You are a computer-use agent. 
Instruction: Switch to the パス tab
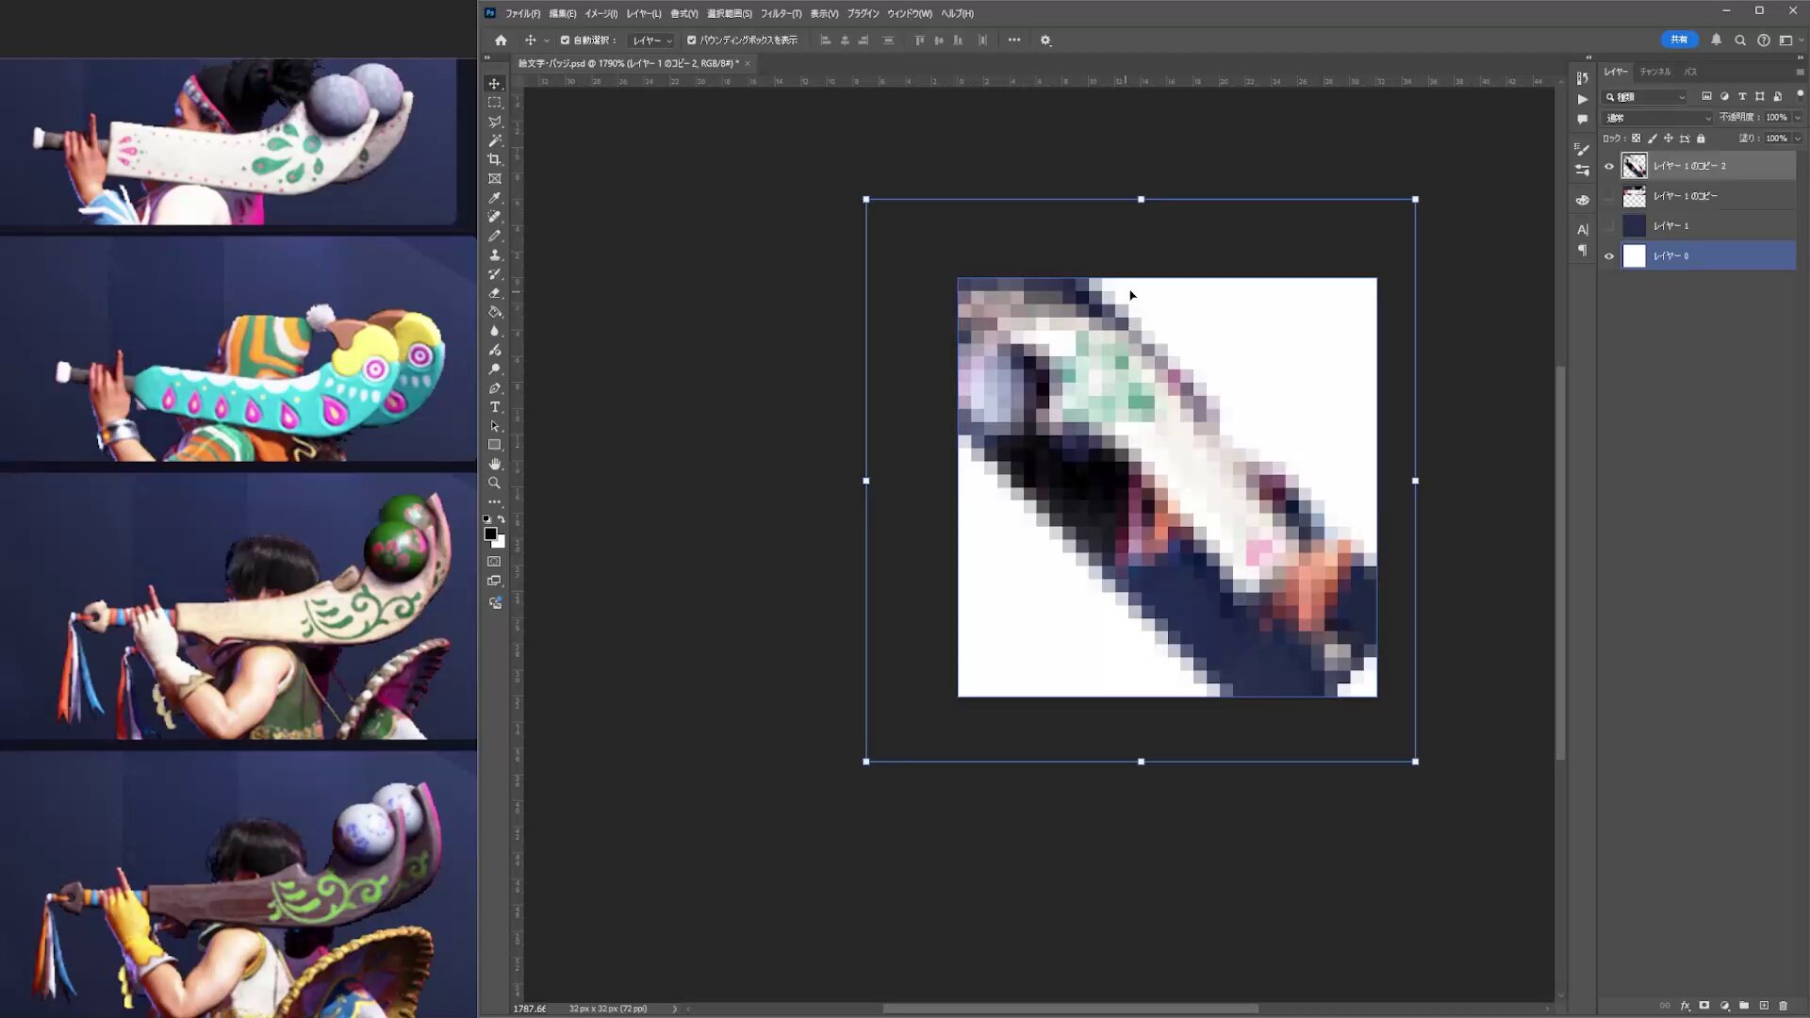point(1690,72)
